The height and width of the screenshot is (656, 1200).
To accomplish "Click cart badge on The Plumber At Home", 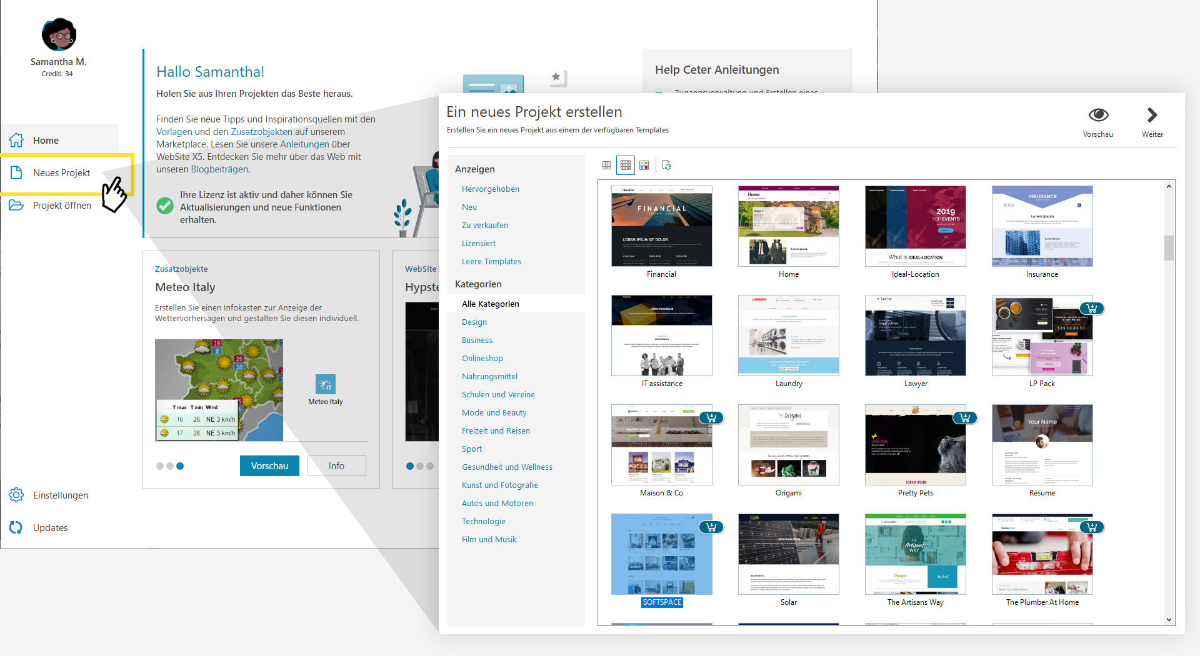I will tap(1092, 527).
